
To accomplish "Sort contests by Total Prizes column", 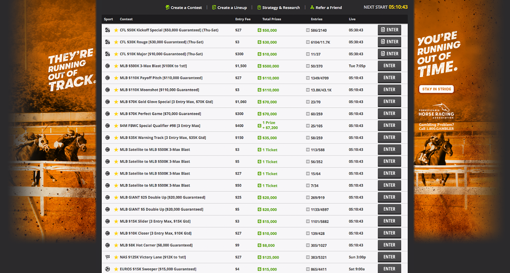I will point(272,19).
